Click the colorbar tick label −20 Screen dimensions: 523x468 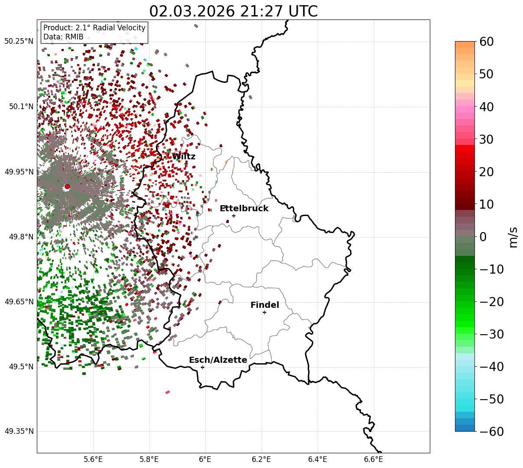tap(491, 302)
